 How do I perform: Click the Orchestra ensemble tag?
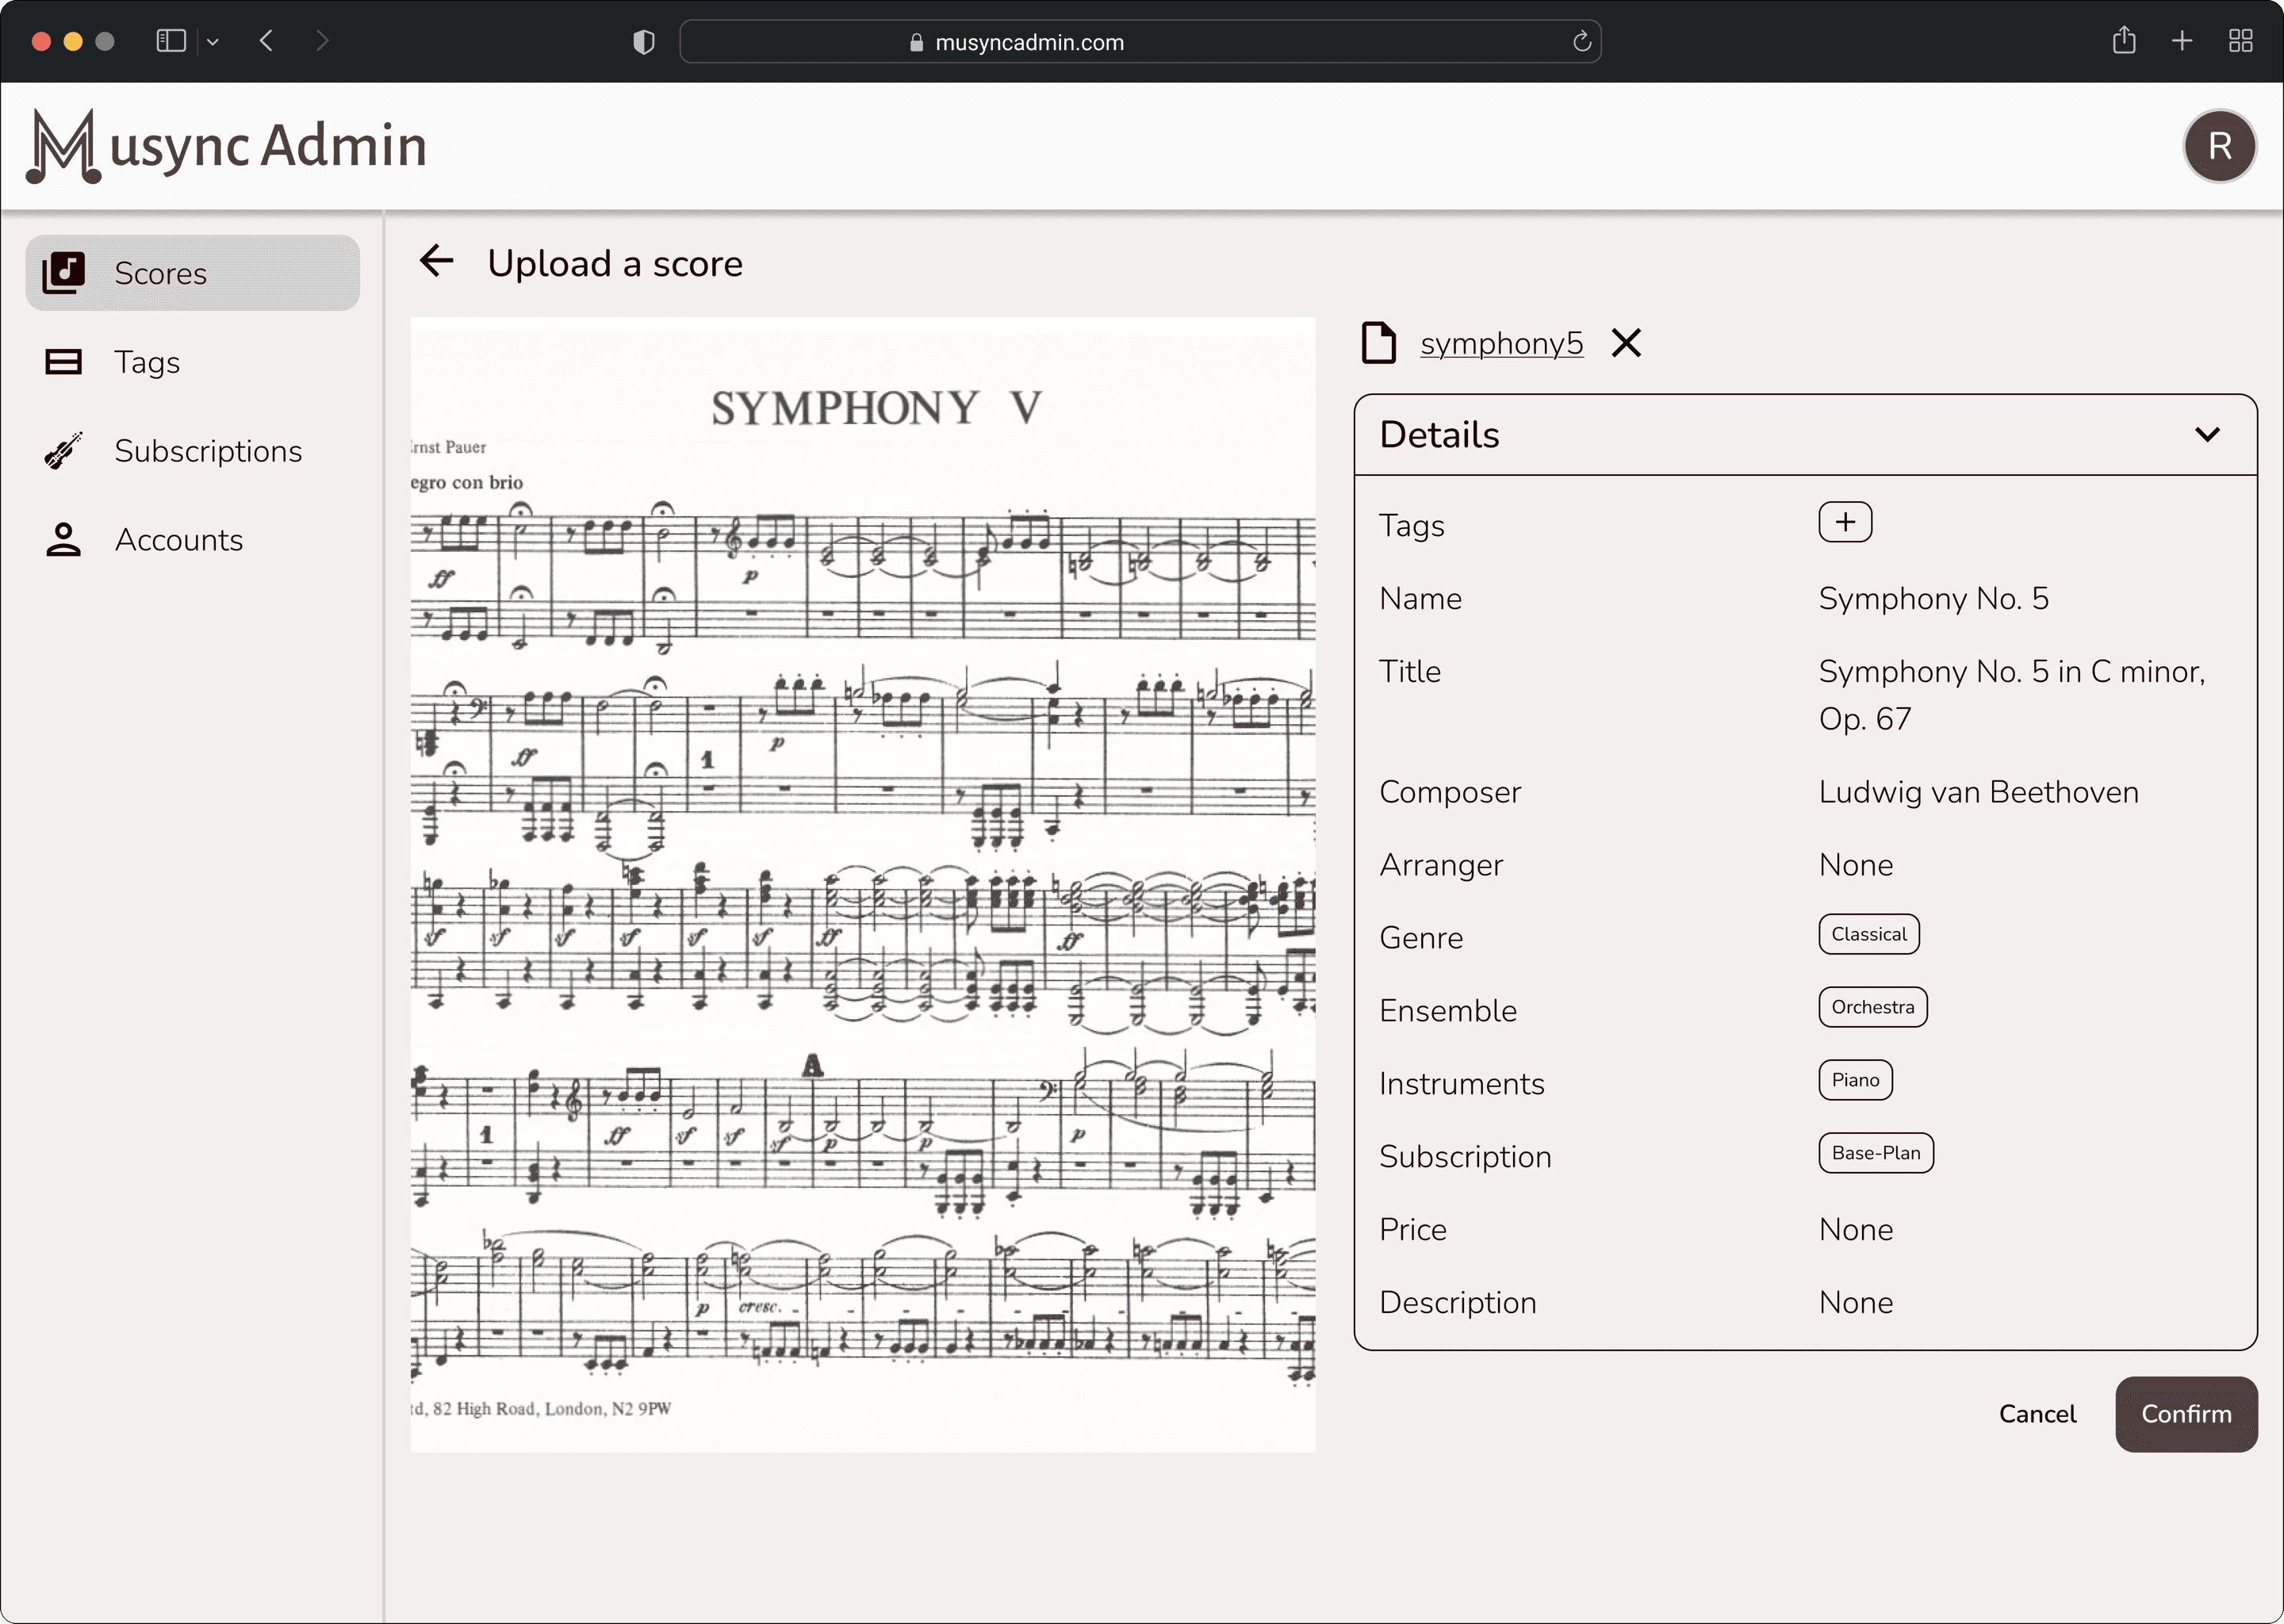(1873, 1007)
